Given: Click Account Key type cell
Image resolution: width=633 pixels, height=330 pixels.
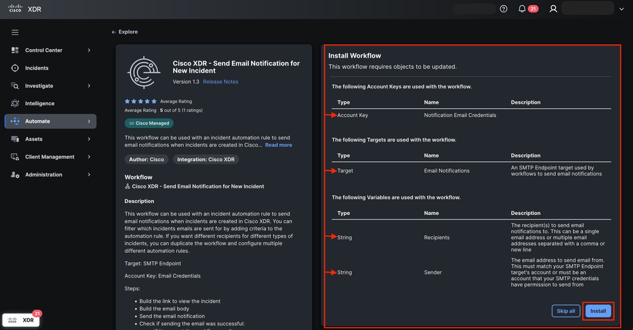Looking at the screenshot, I should pos(352,115).
